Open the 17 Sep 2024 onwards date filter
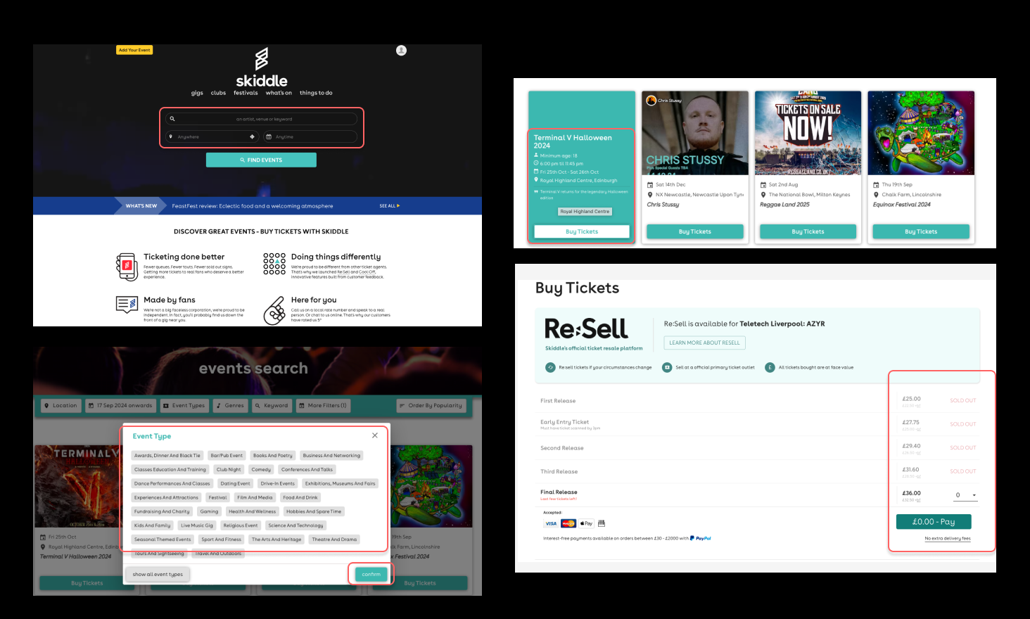This screenshot has height=619, width=1030. pos(120,405)
